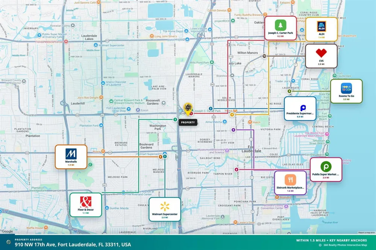Click the 360 Realty Photos Interactive Map text

click(x=345, y=245)
